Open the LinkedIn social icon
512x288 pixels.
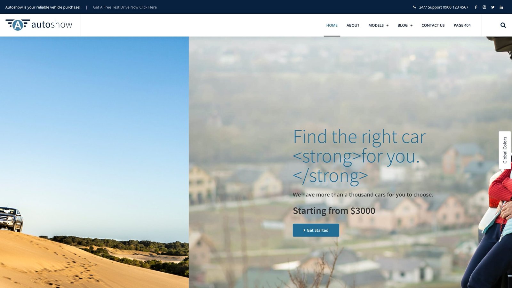click(501, 7)
